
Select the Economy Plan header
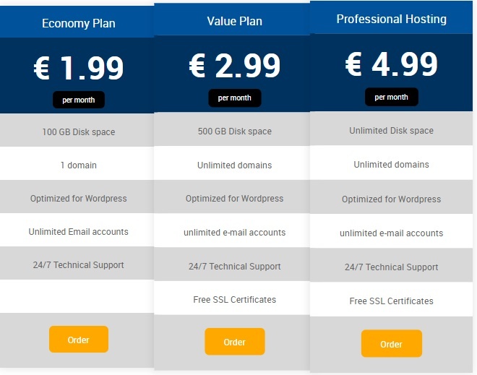pos(79,23)
